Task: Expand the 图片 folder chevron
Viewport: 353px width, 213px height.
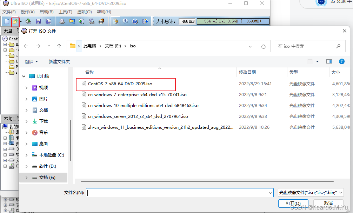Action: 27,99
